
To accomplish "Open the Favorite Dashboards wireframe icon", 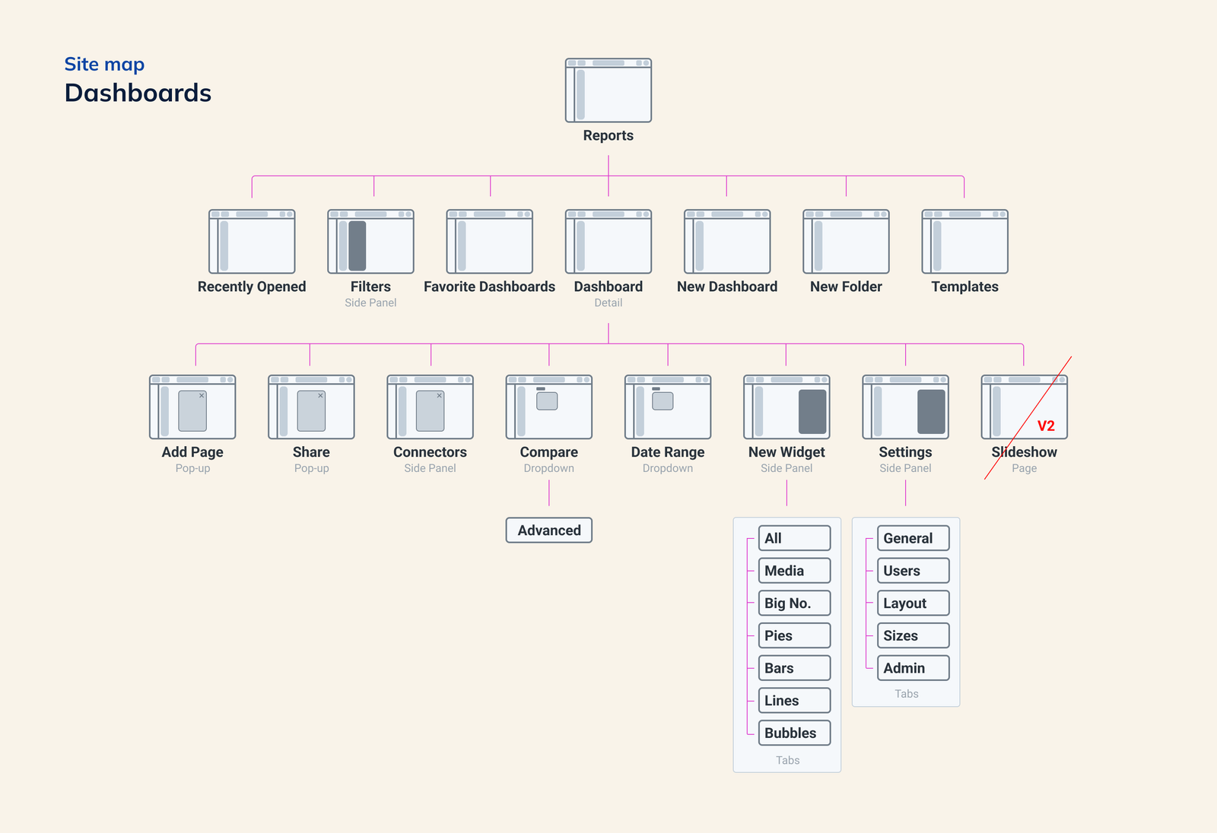I will 489,242.
